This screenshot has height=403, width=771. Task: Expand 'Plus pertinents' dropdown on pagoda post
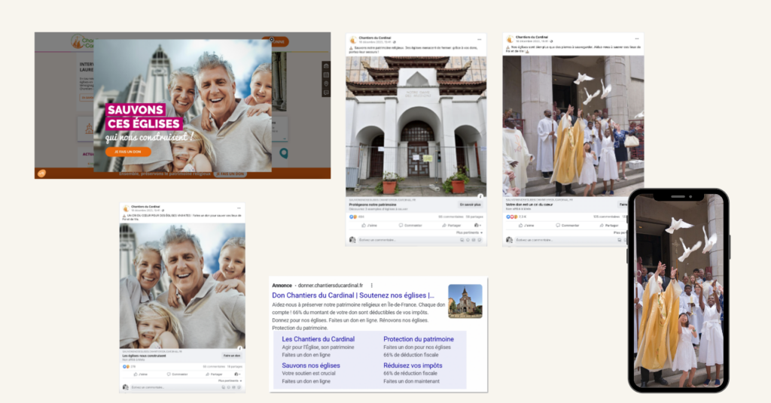click(x=468, y=232)
